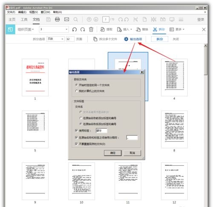Click the Replace (替换) tool

click(142, 29)
